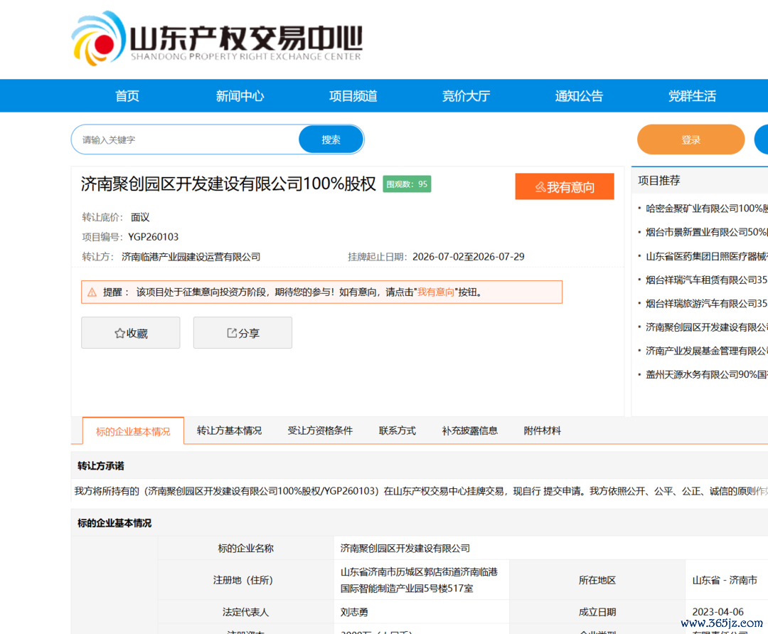
Task: Select 竞价大厅 in the nav bar
Action: click(x=466, y=96)
